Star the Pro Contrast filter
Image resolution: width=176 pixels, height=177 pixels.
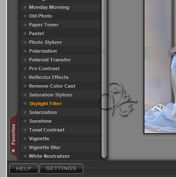tap(25, 68)
